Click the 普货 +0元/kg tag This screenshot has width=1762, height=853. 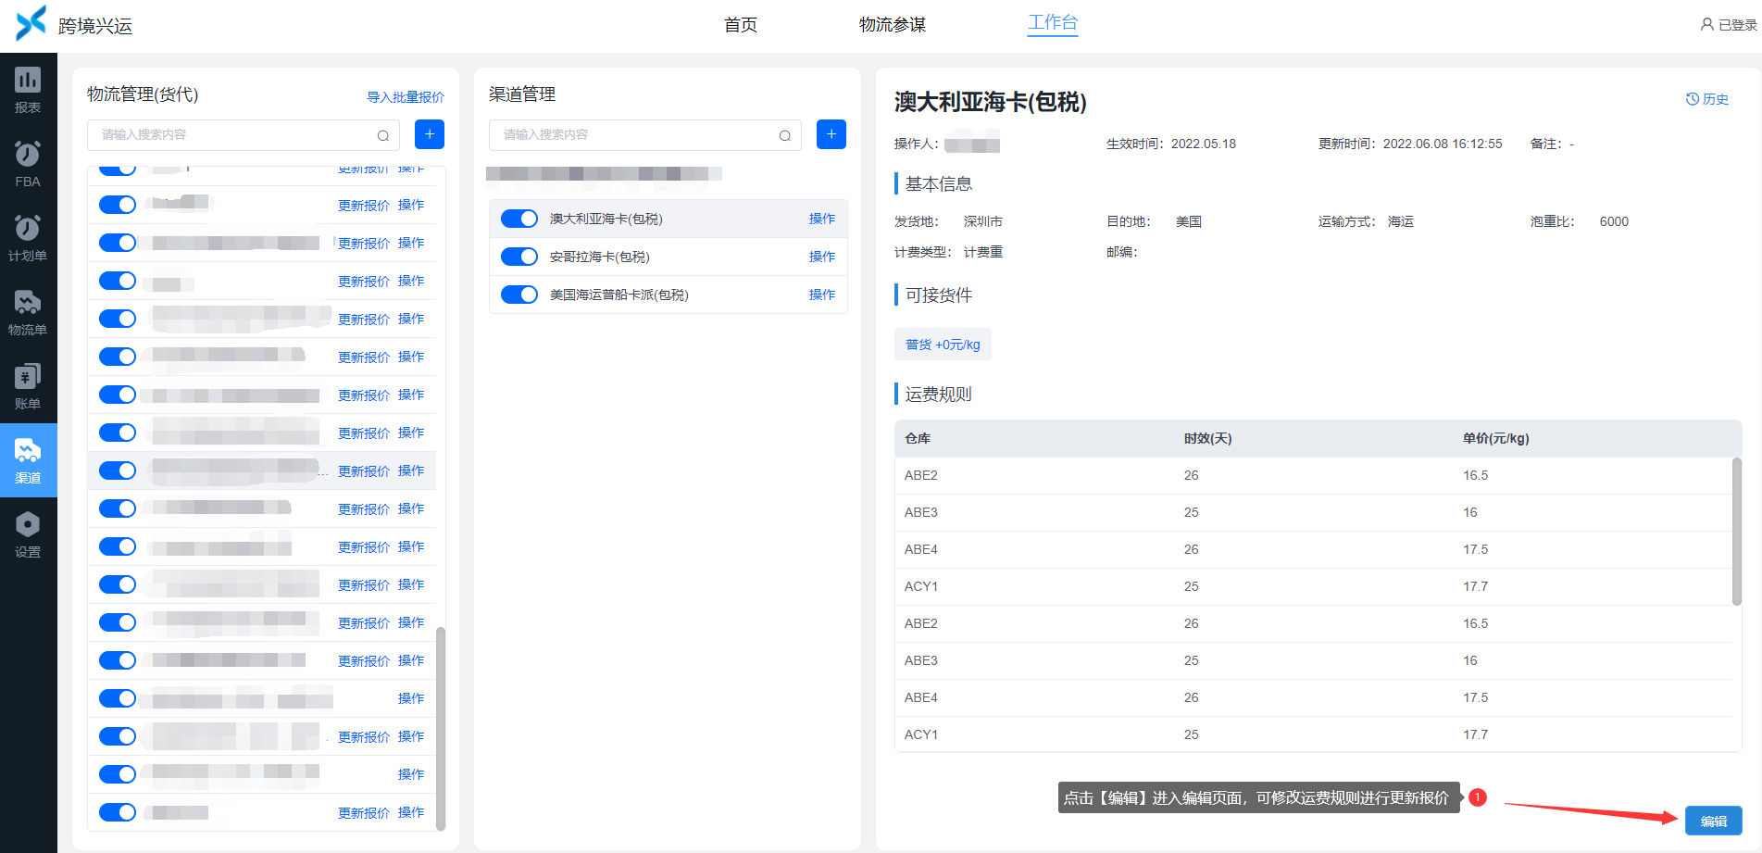943,345
